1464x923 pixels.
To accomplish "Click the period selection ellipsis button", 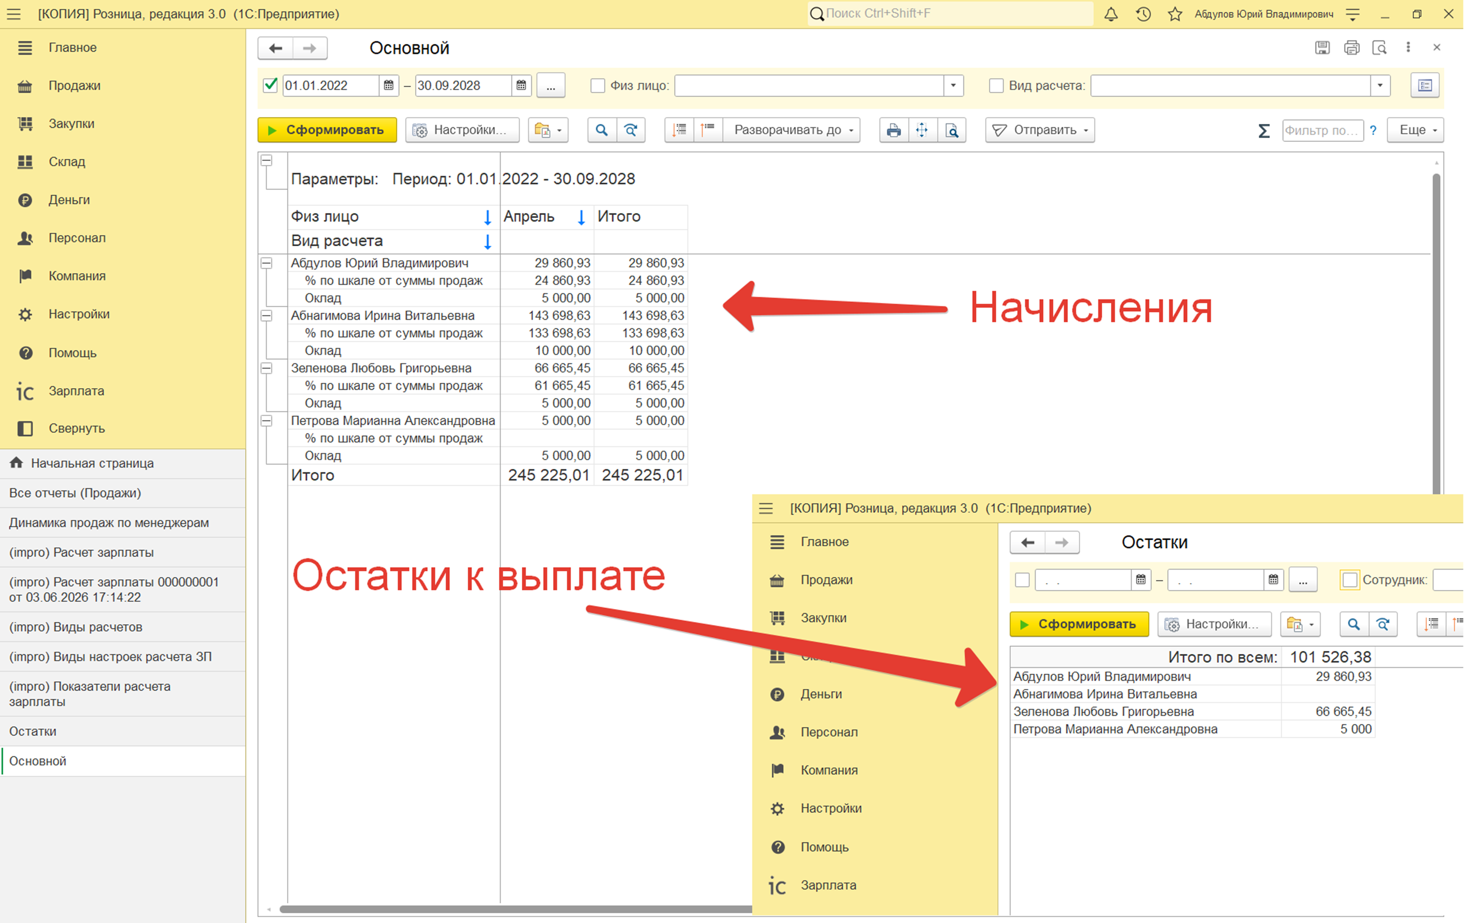I will tap(551, 85).
